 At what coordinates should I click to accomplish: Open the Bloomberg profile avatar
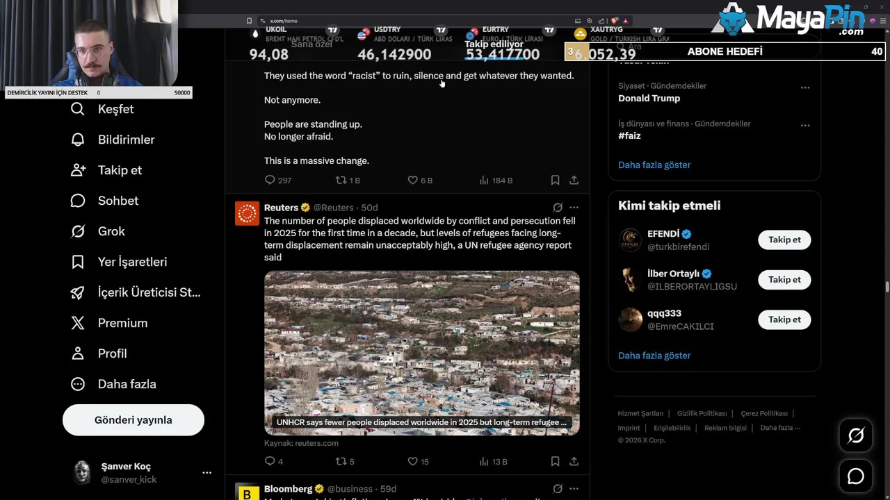coord(247,492)
